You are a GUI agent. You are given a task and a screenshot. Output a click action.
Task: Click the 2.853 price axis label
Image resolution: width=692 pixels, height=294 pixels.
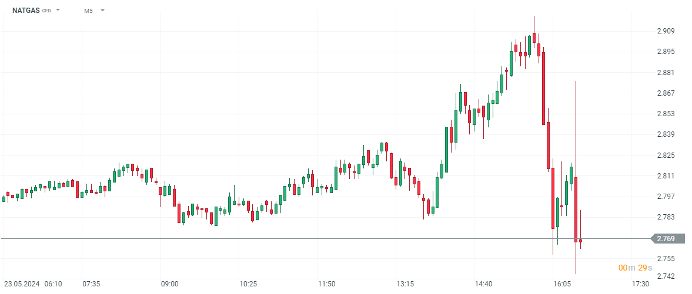pos(666,114)
